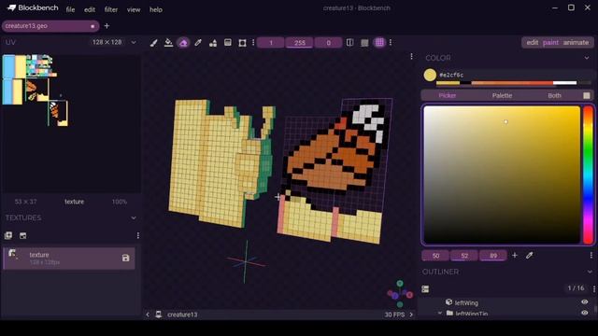This screenshot has width=598, height=336.
Task: Pick the orange color in recent colors strip
Action: 512,83
